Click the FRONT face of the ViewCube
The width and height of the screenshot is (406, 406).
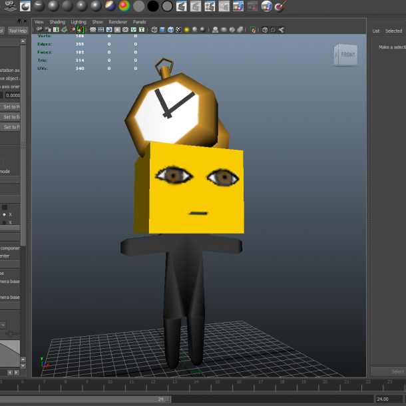[347, 55]
